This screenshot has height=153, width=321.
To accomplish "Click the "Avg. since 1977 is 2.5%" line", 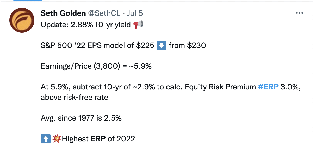I will (x=81, y=118).
